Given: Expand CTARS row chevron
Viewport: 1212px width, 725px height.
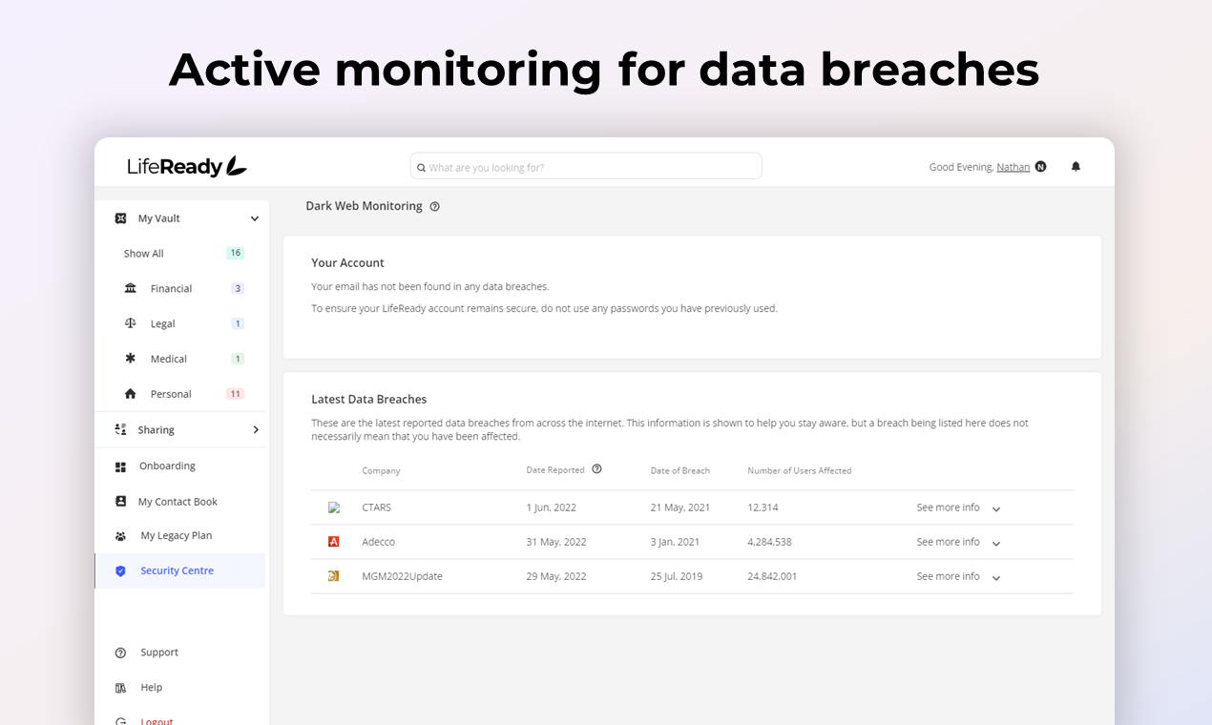Looking at the screenshot, I should click(x=995, y=509).
